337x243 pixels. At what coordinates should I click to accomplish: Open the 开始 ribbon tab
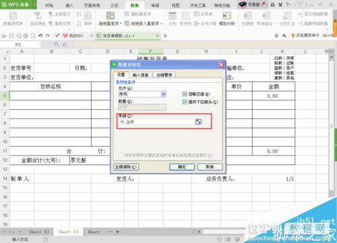pos(49,5)
